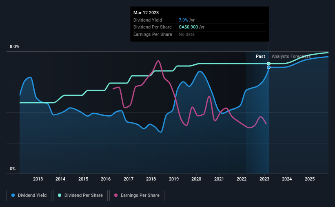Select the 2013 label on the time axis
The image size is (335, 207).
coord(38,179)
